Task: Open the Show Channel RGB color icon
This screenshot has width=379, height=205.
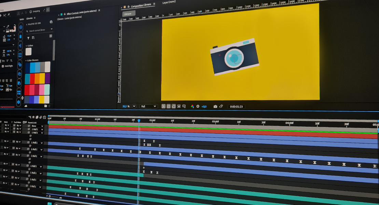Action: pyautogui.click(x=192, y=107)
